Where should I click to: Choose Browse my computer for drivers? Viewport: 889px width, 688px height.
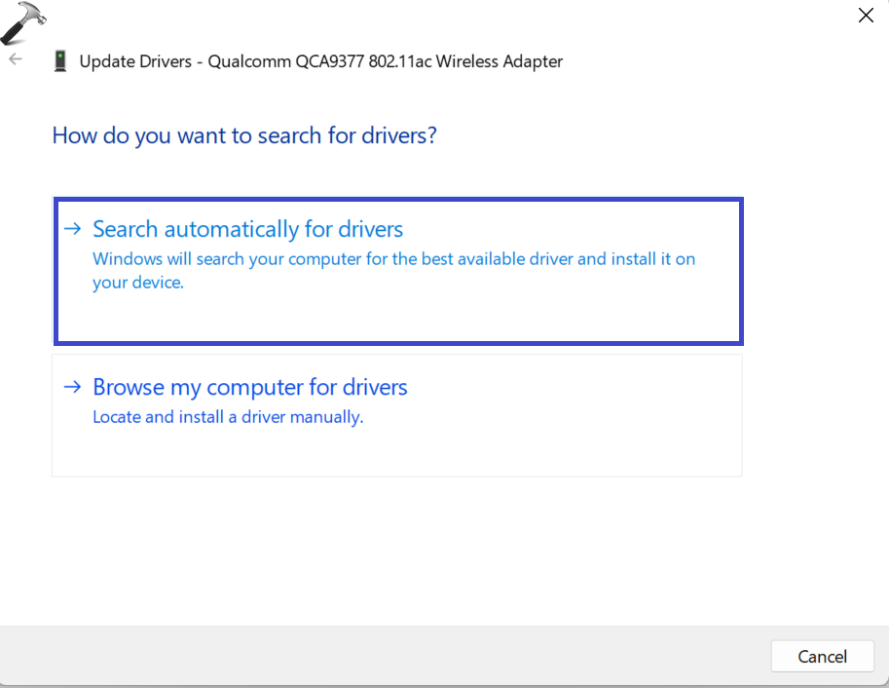[249, 387]
